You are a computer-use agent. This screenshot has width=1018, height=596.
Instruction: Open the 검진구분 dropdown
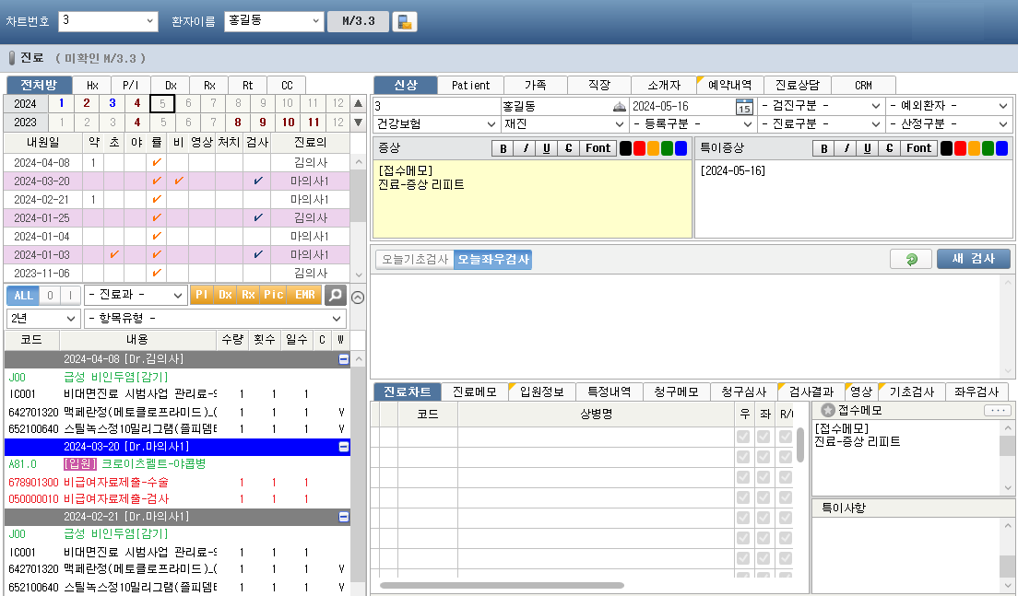[x=821, y=106]
